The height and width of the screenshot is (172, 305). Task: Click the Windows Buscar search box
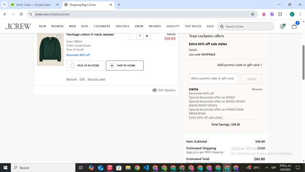43,168
